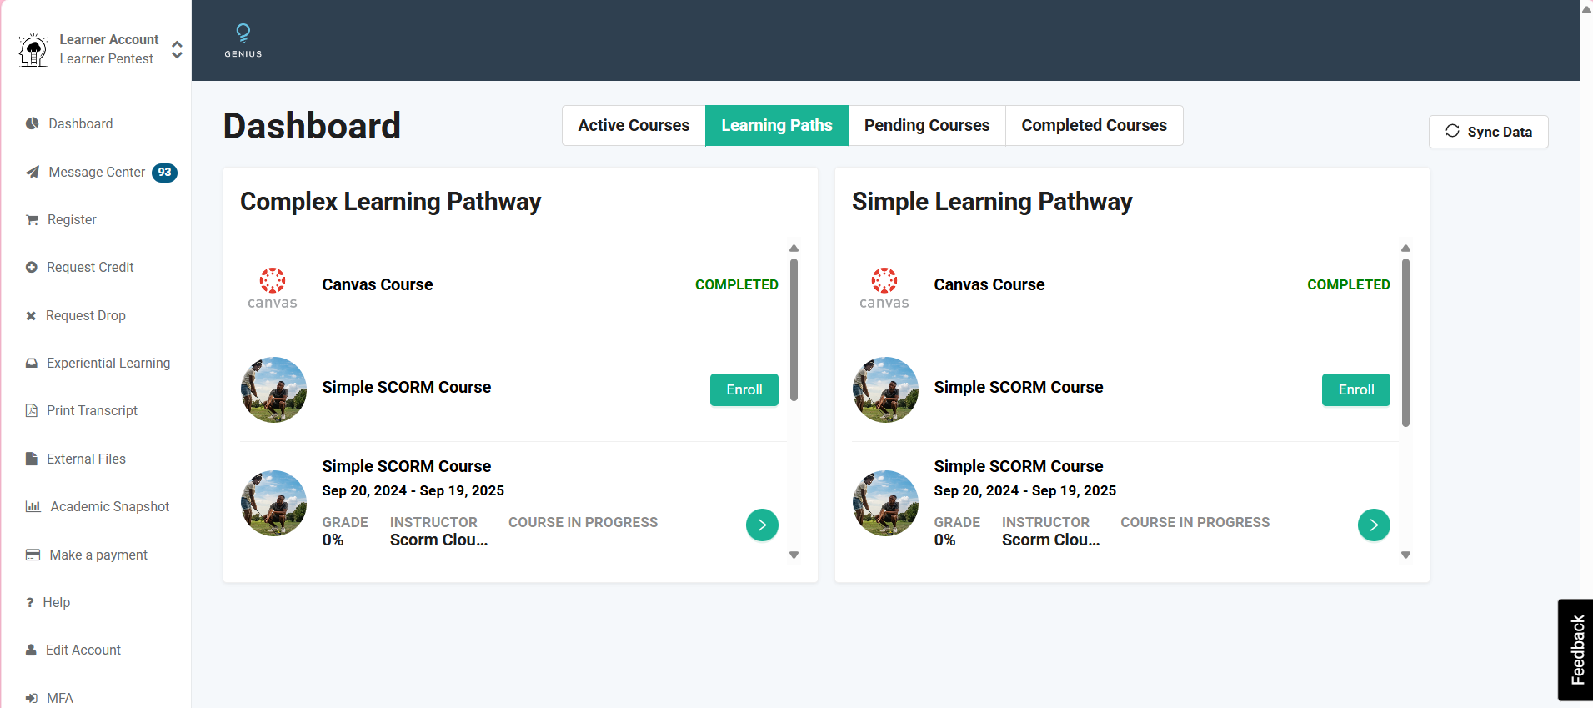Click the Academic Snapshot bar chart icon
The image size is (1593, 708).
(33, 506)
